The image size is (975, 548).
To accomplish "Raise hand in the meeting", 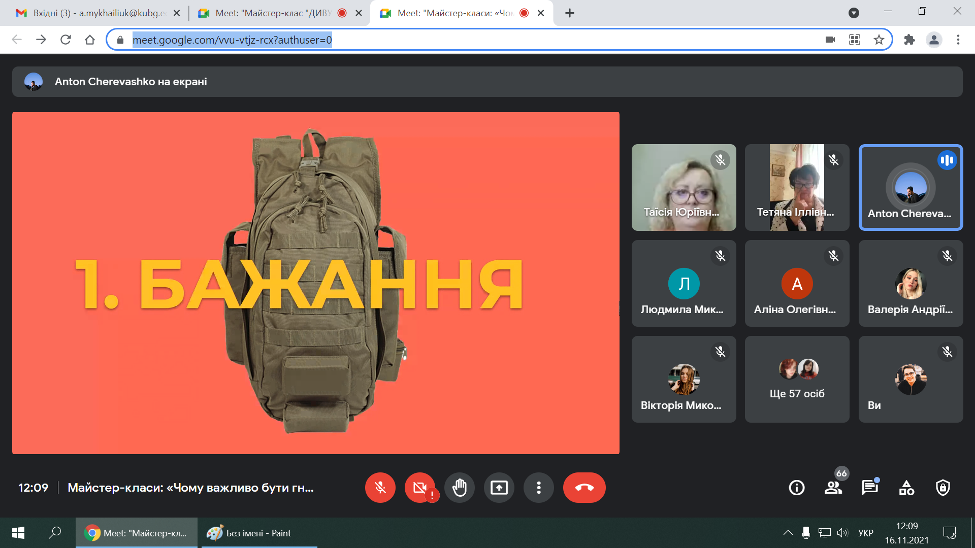I will 459,488.
